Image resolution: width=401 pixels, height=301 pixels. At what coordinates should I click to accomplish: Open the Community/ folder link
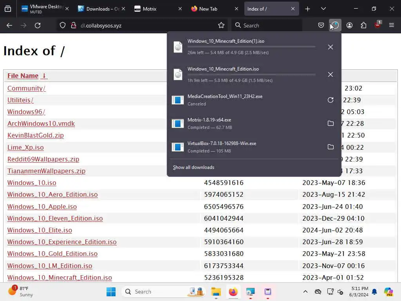pyautogui.click(x=26, y=88)
